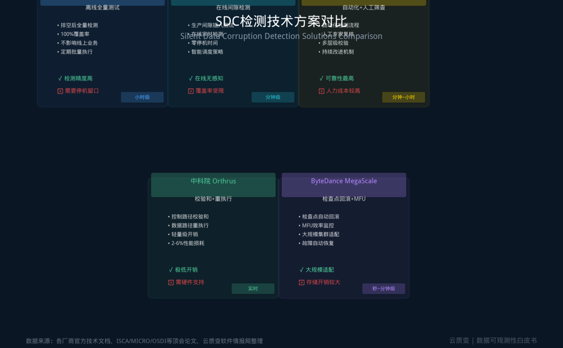The height and width of the screenshot is (348, 563).
Task: Click the 在线间隙检测 subtitle
Action: pos(233,8)
